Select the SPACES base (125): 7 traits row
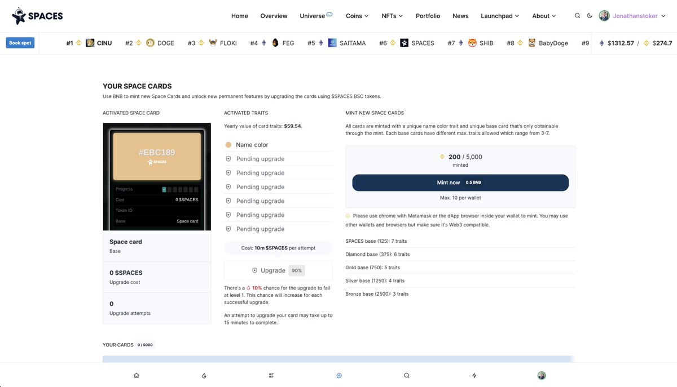 coord(460,241)
